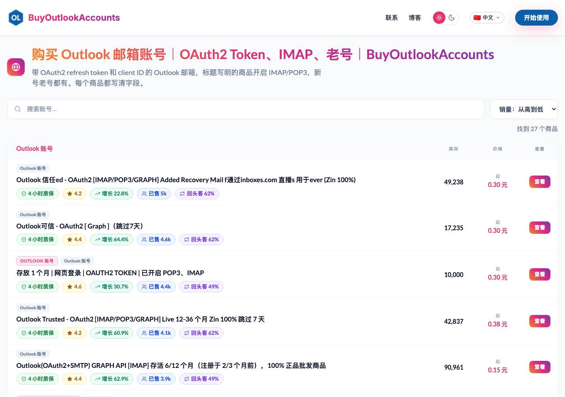
Task: Click the people icon beside 已售 3.9k
Action: [144, 379]
